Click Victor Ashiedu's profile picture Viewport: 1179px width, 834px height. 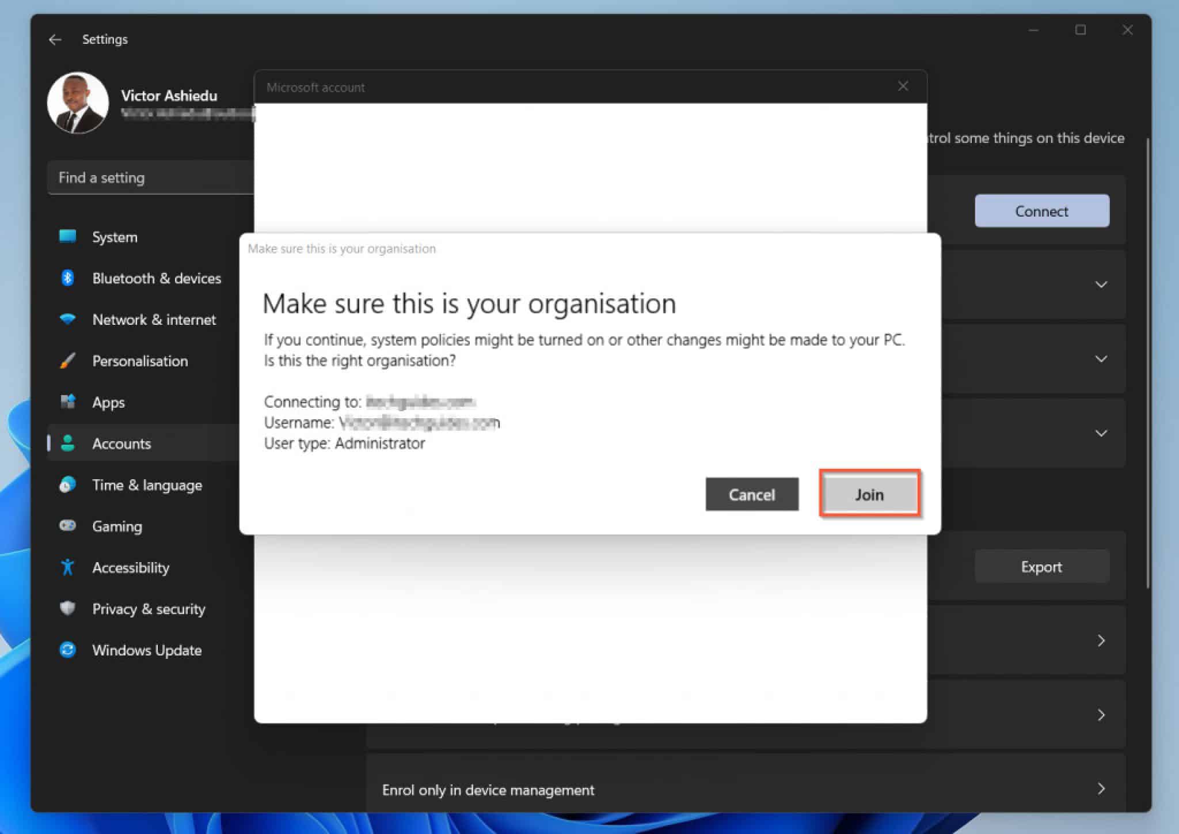click(79, 104)
